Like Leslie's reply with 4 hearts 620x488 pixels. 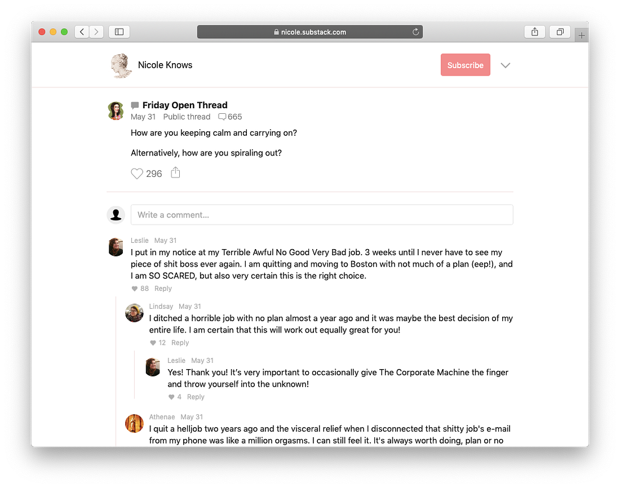pos(171,397)
